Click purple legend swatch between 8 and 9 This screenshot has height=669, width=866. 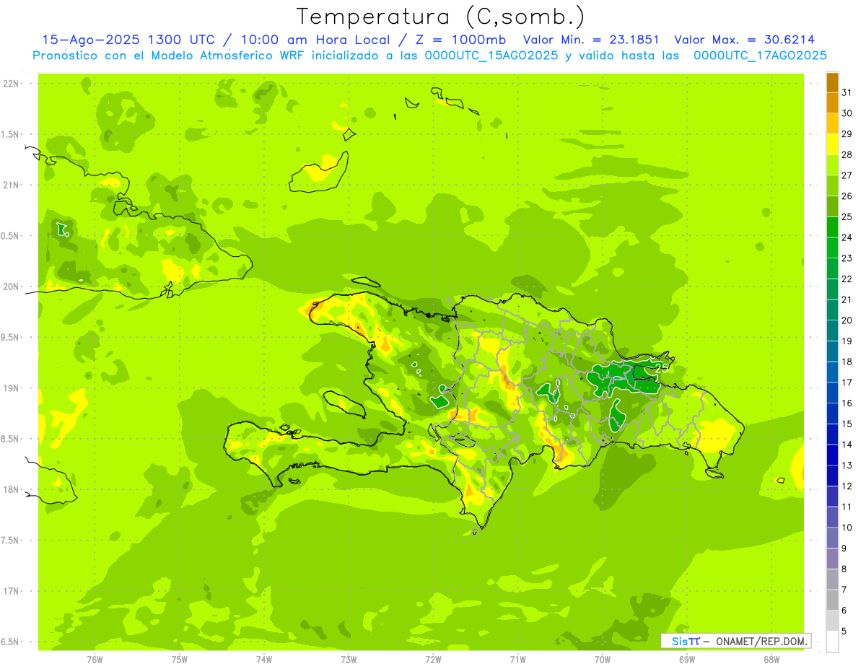click(832, 559)
